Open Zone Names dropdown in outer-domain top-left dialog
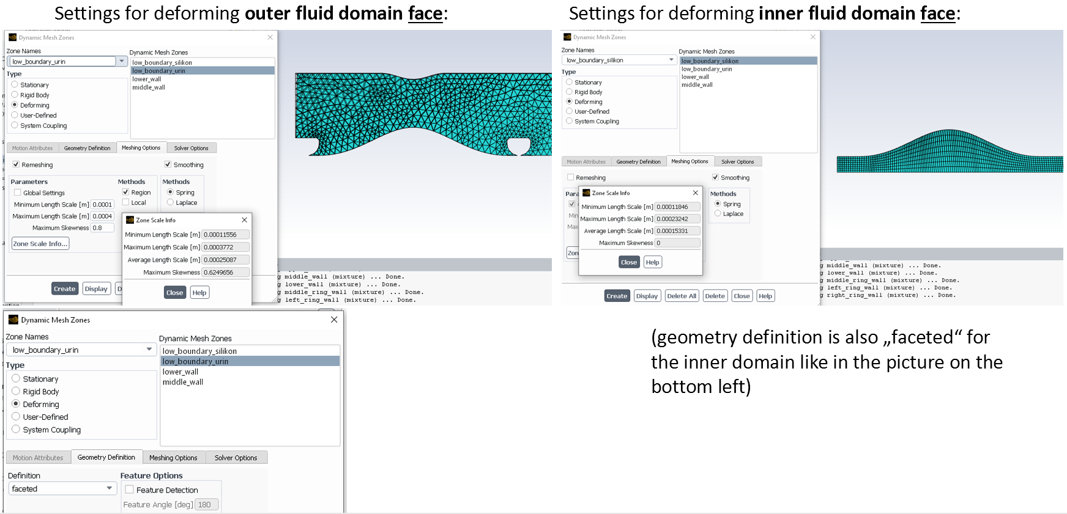 click(x=122, y=61)
